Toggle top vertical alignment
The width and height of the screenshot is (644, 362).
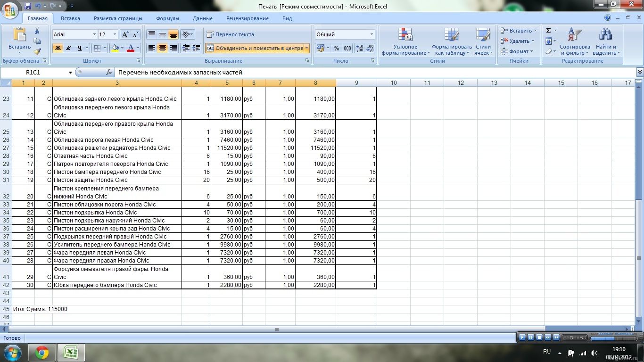(x=151, y=34)
